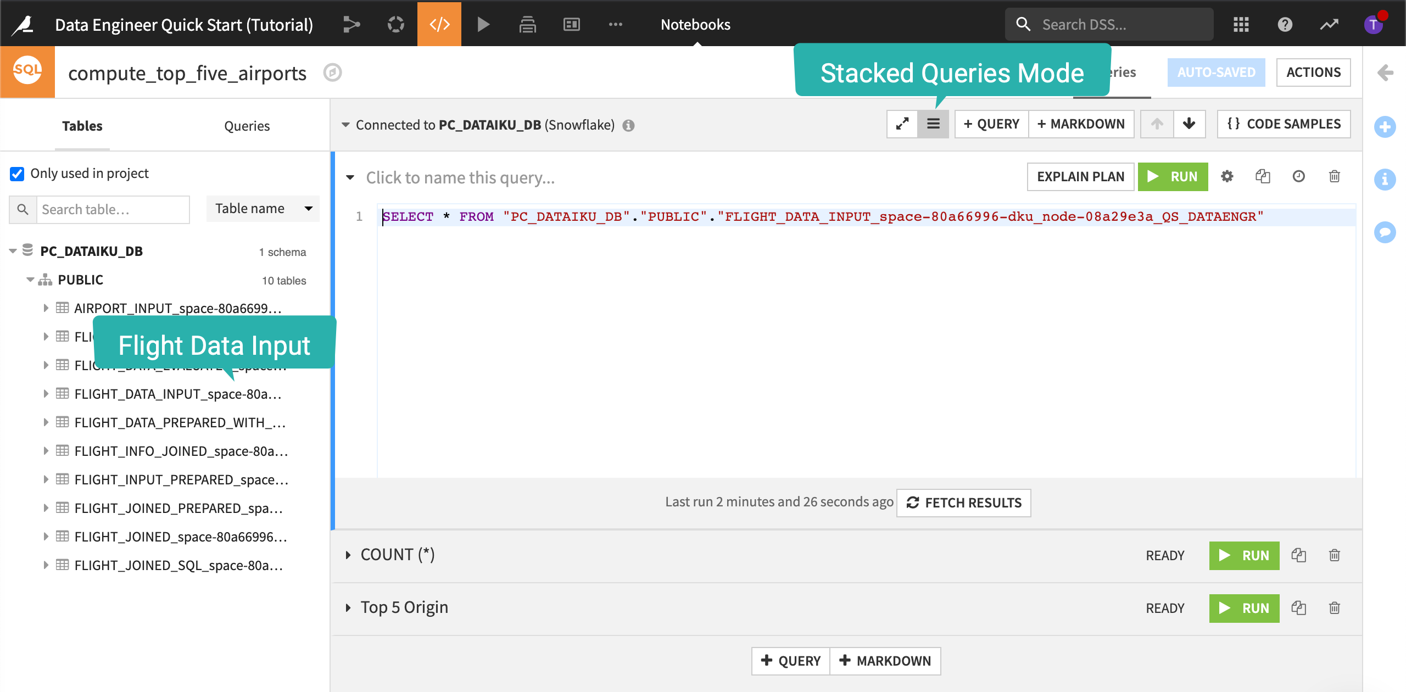Expand the AIRPORT_INPUT table columns
This screenshot has height=692, width=1406.
click(46, 308)
